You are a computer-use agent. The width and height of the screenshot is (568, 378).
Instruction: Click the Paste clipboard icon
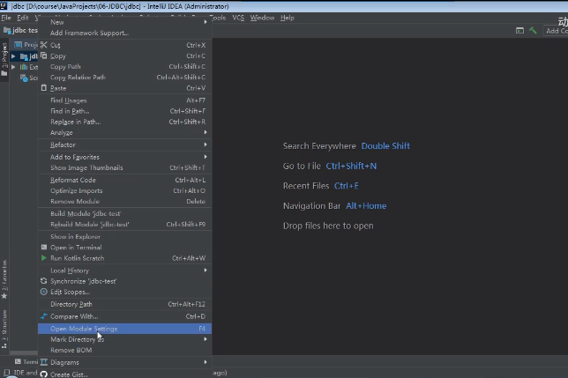(x=44, y=88)
